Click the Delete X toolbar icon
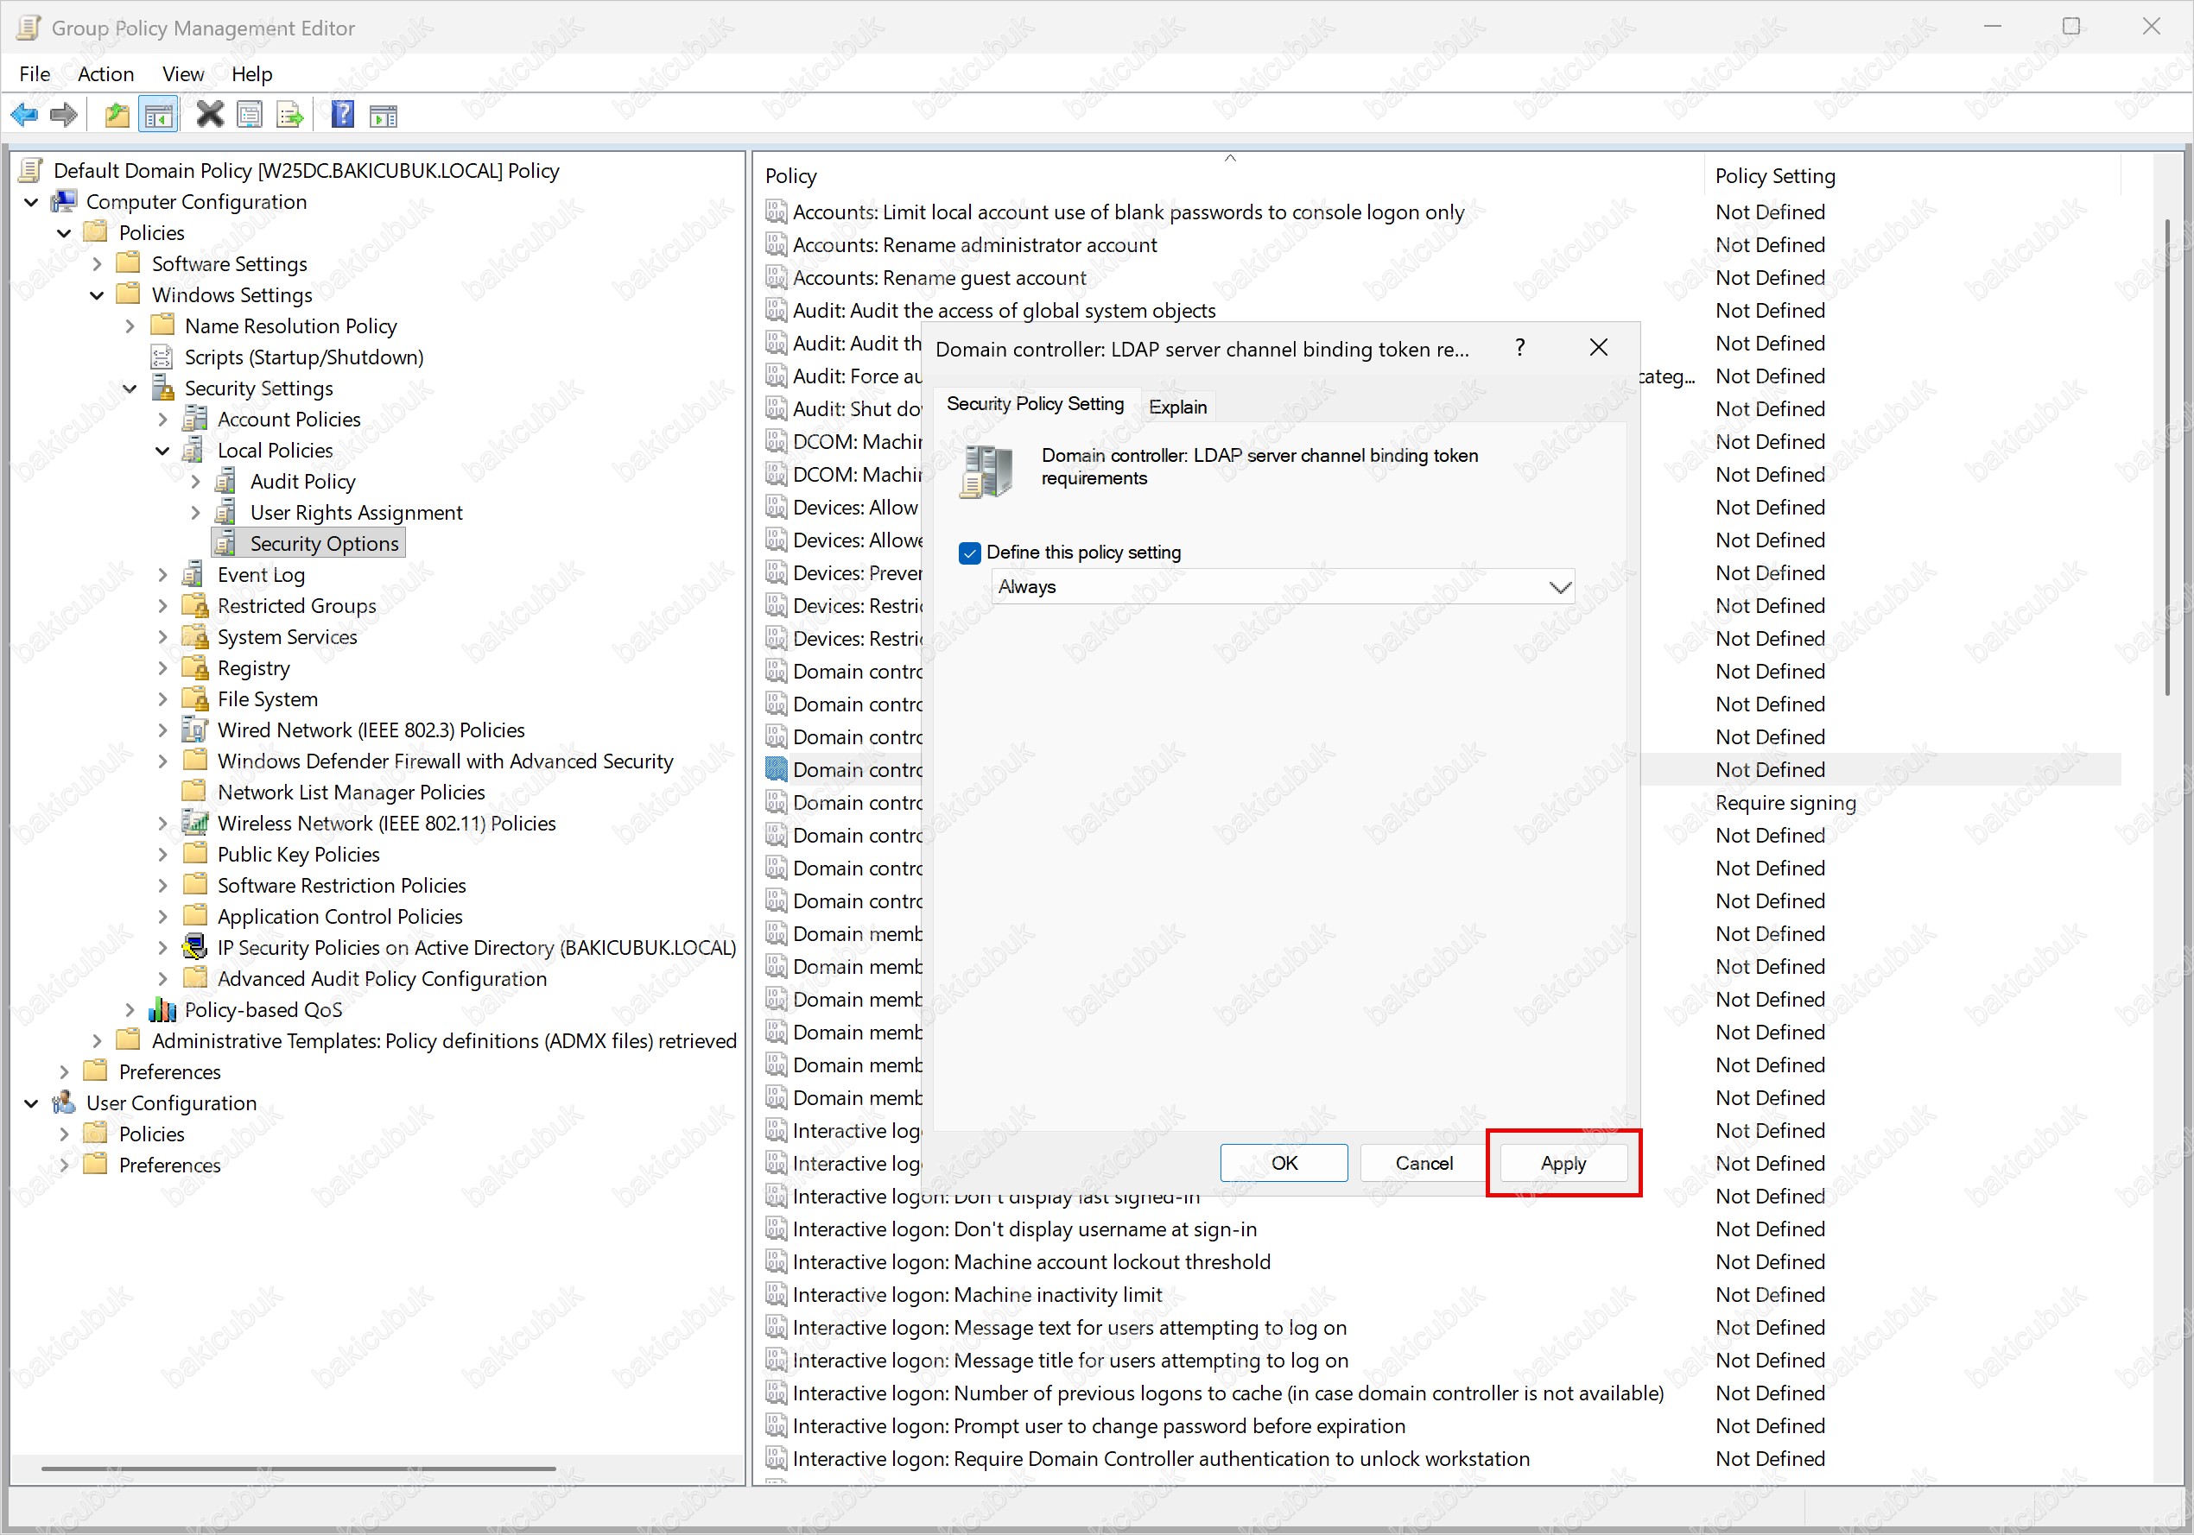Screen dimensions: 2194x1535 point(209,116)
